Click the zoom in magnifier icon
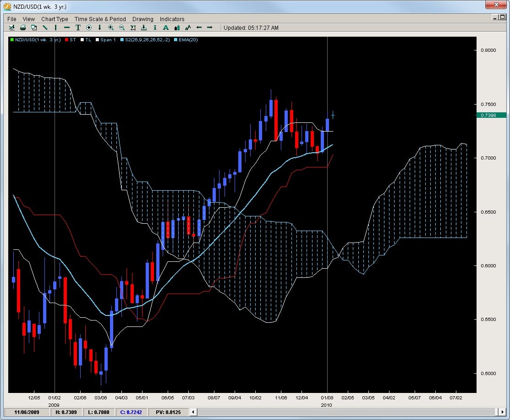This screenshot has width=510, height=420. tap(111, 28)
